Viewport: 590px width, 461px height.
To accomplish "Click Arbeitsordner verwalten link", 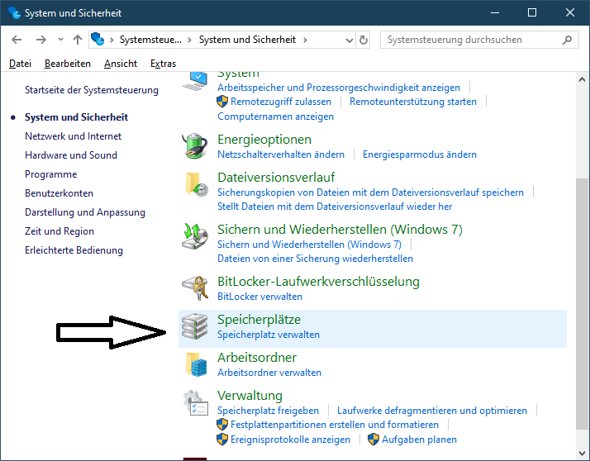I will click(269, 373).
